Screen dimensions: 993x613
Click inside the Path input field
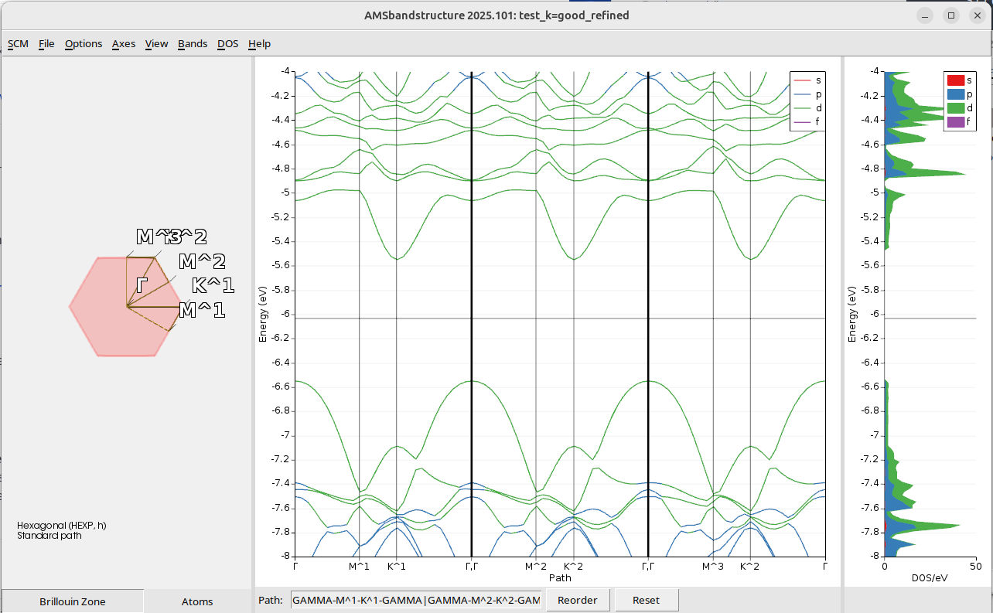coord(415,600)
